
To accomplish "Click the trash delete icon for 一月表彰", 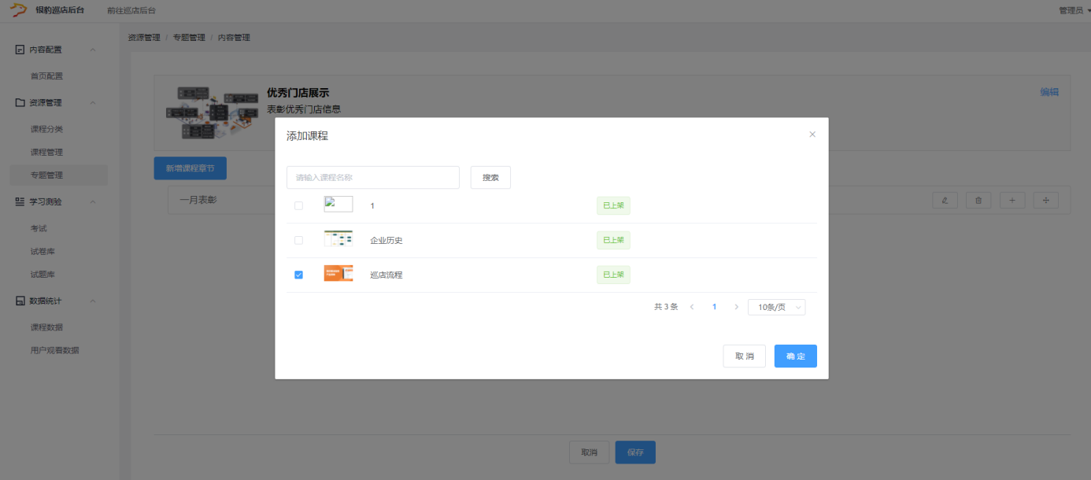I will [x=978, y=201].
